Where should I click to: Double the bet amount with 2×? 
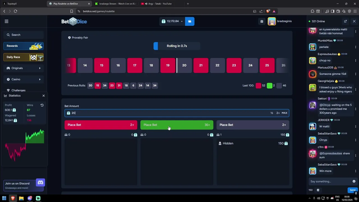pyautogui.click(x=278, y=113)
